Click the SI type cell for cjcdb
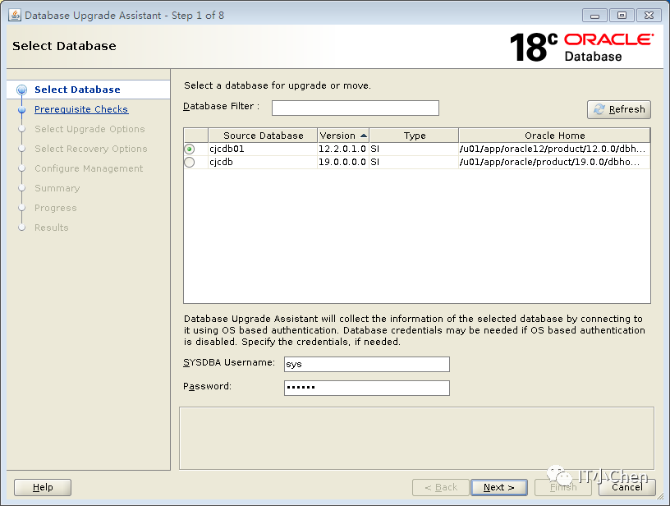 [x=414, y=162]
